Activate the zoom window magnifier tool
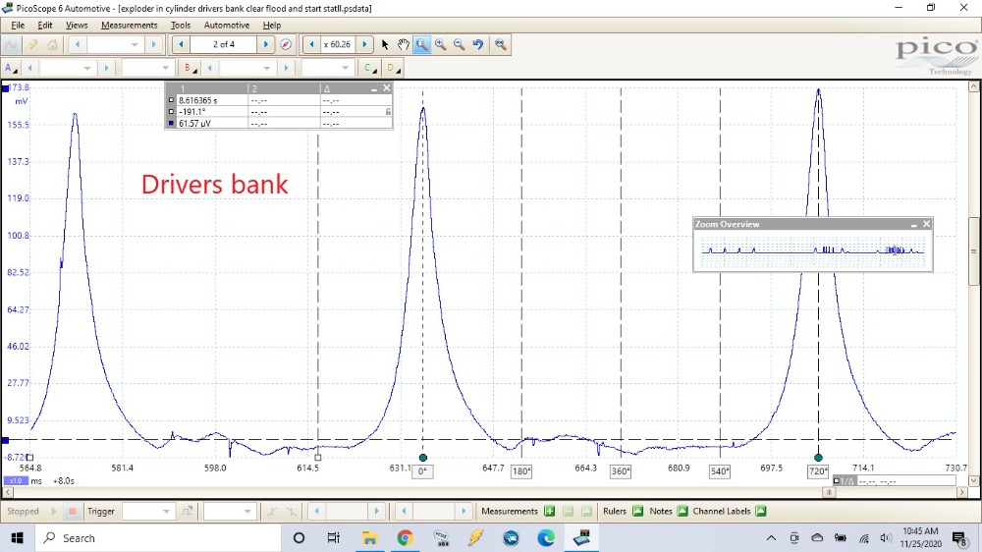The height and width of the screenshot is (552, 982). pyautogui.click(x=421, y=44)
